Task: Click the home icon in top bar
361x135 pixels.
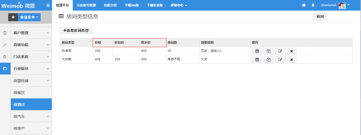Action: [304, 5]
